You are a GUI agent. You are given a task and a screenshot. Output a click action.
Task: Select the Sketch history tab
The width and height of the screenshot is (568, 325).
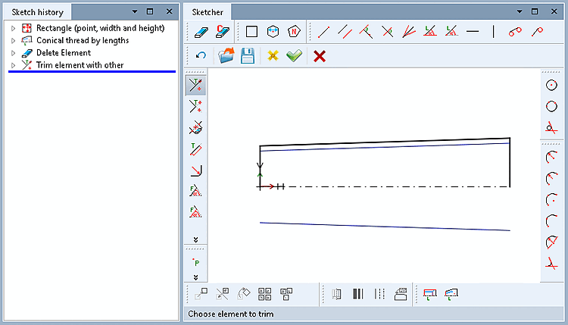(37, 12)
